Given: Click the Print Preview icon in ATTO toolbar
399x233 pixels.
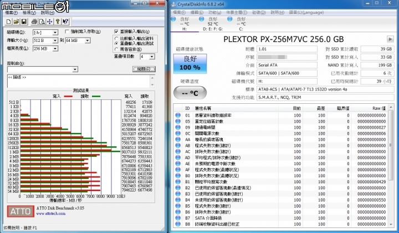Looking at the screenshot, I should tap(42, 22).
